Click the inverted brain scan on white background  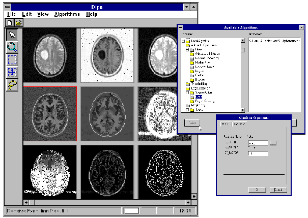point(107,55)
